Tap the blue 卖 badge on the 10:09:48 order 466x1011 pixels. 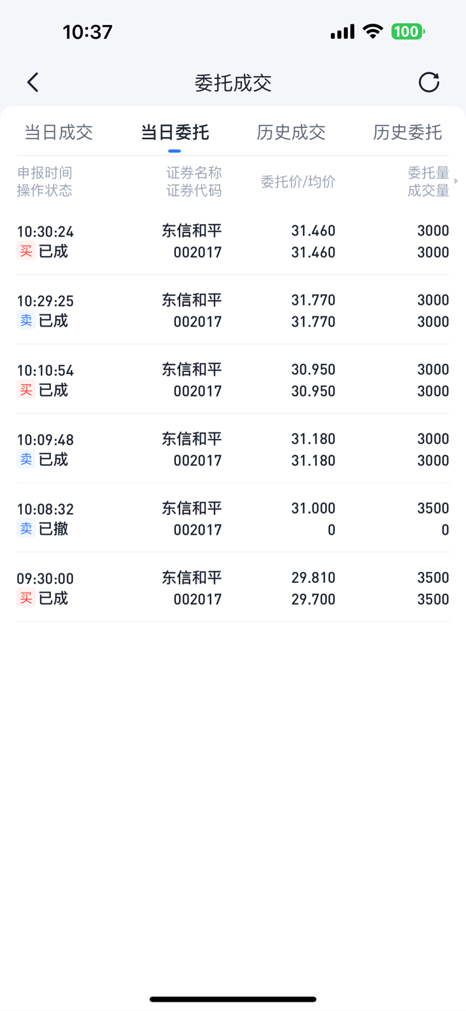25,459
